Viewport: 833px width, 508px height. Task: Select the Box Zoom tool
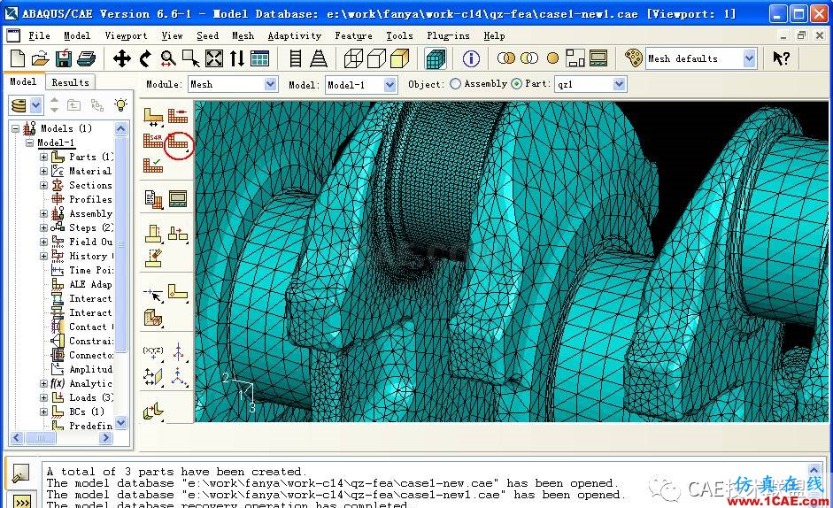[x=191, y=58]
